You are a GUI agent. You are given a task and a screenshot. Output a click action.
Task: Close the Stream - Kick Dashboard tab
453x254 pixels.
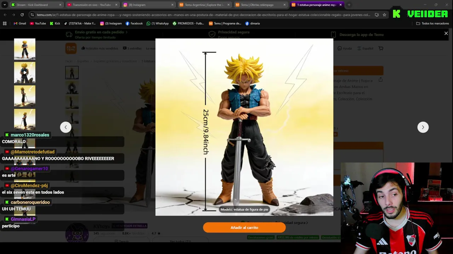point(60,5)
